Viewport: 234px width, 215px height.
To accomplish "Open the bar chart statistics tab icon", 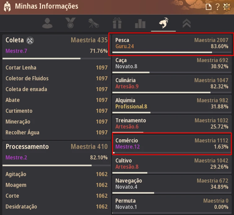I will coord(140,24).
